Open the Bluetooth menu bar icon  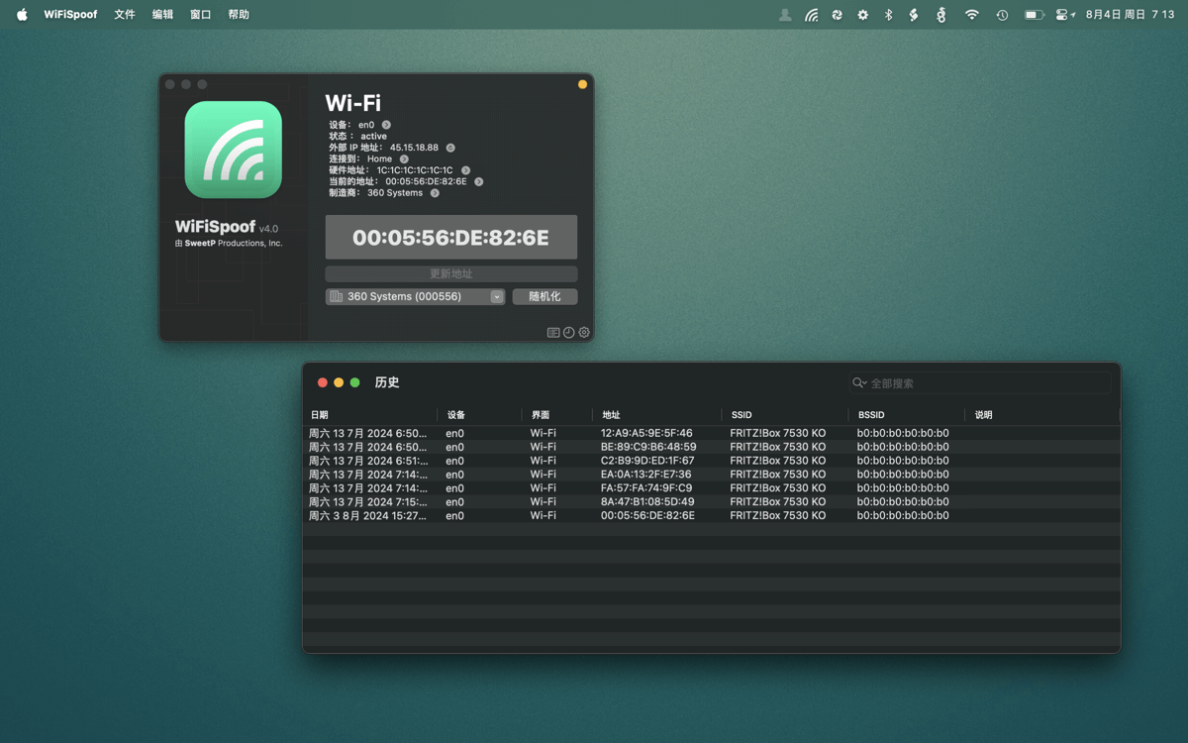point(888,15)
